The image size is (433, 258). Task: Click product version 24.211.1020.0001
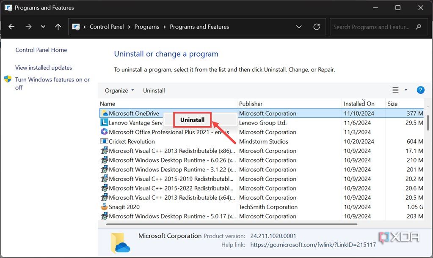[273, 236]
